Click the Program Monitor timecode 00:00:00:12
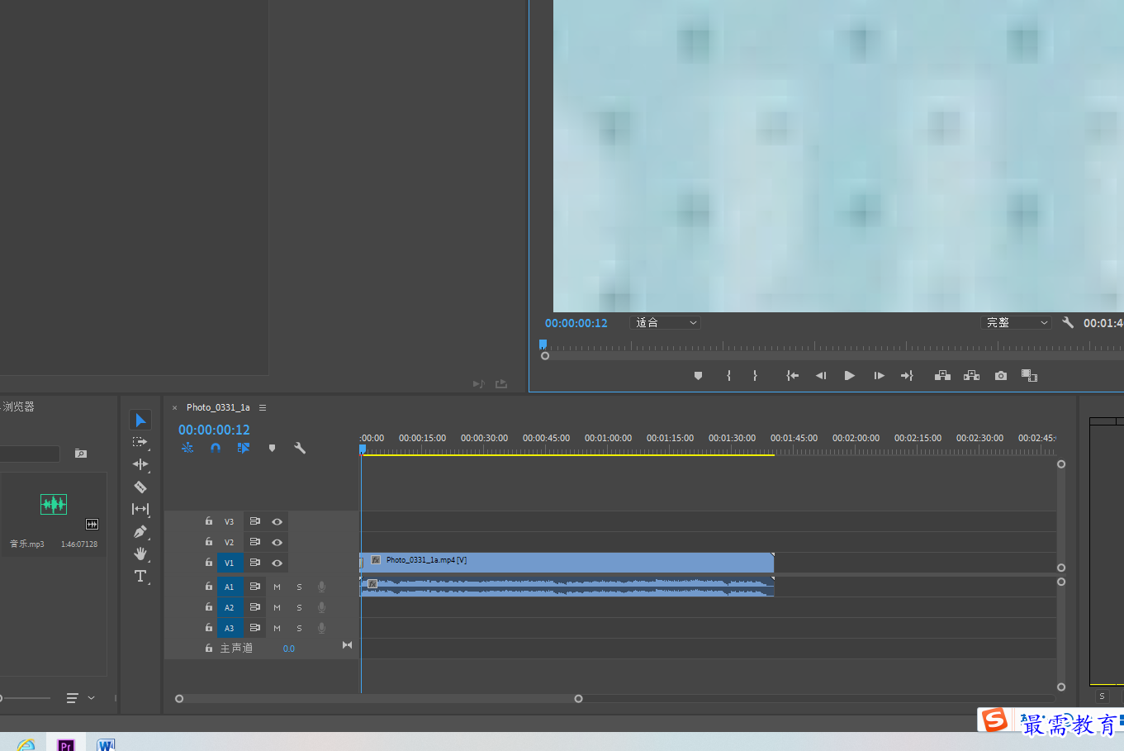Screen dimensions: 1124x751 576,323
